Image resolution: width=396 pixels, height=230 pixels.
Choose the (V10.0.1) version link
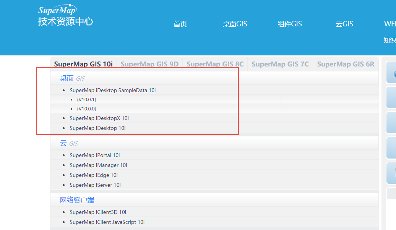coord(87,99)
